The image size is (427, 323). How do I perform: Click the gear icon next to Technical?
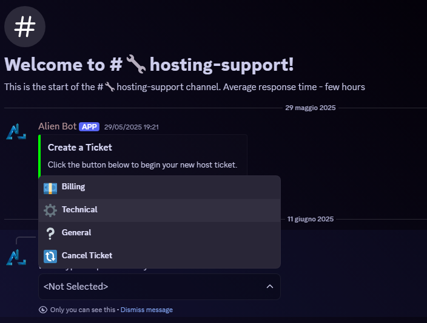pos(50,210)
